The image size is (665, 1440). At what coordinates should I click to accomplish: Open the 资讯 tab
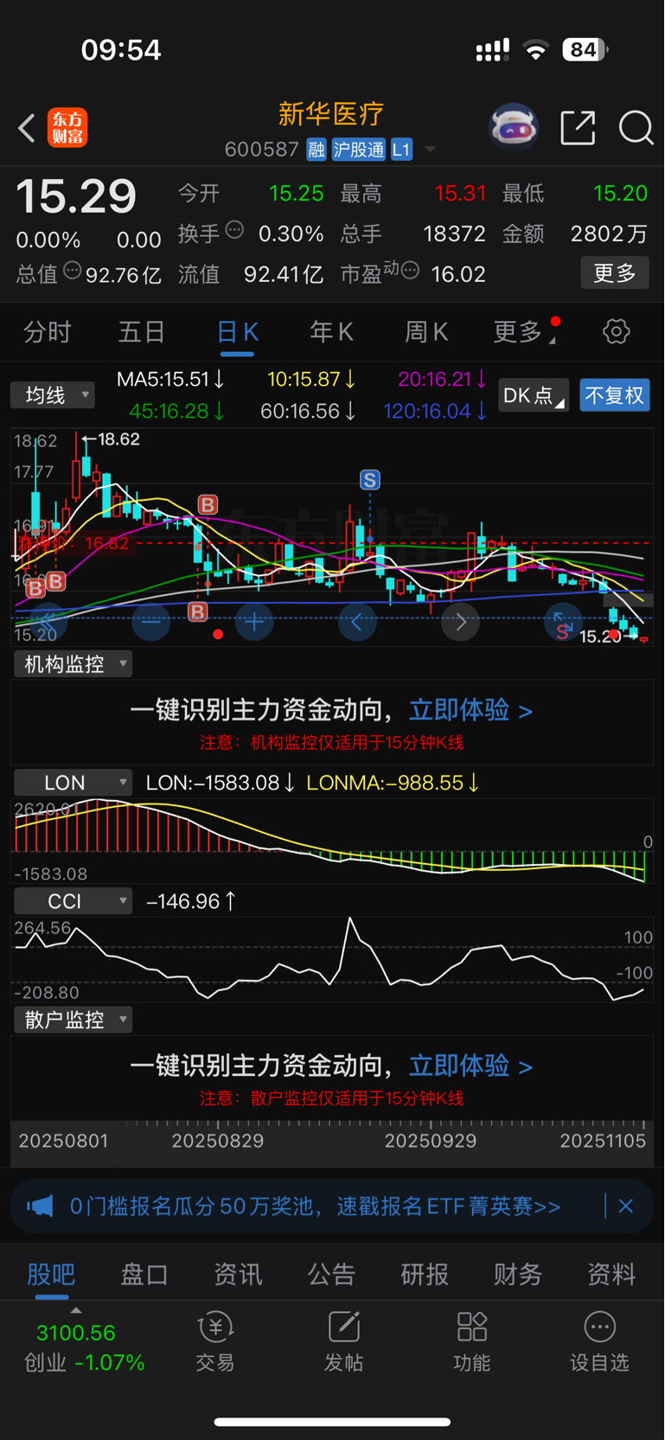point(238,1274)
